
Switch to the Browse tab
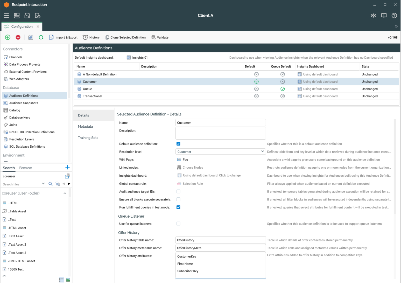pyautogui.click(x=25, y=168)
